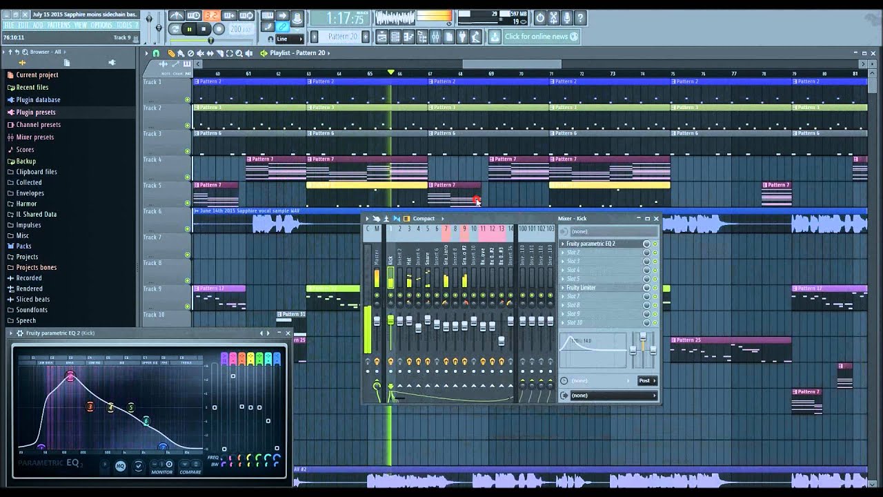
Task: Mute Track 1 with its green dot
Action: [x=187, y=99]
